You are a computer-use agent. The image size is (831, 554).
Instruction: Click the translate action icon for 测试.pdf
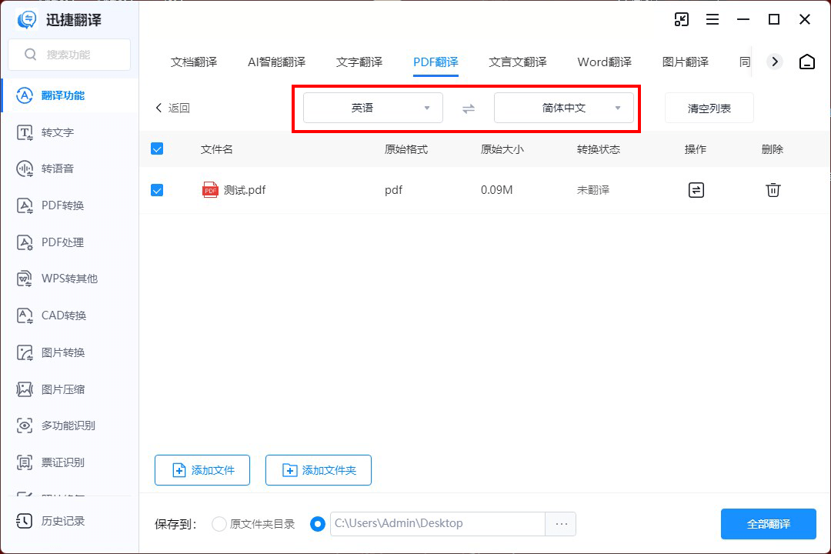[696, 190]
